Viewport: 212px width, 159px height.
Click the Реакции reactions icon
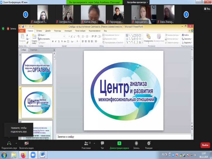point(149,143)
